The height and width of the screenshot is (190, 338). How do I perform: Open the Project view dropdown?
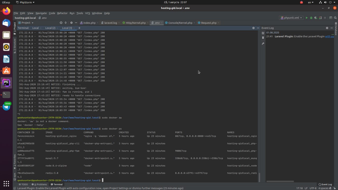[x=26, y=23]
